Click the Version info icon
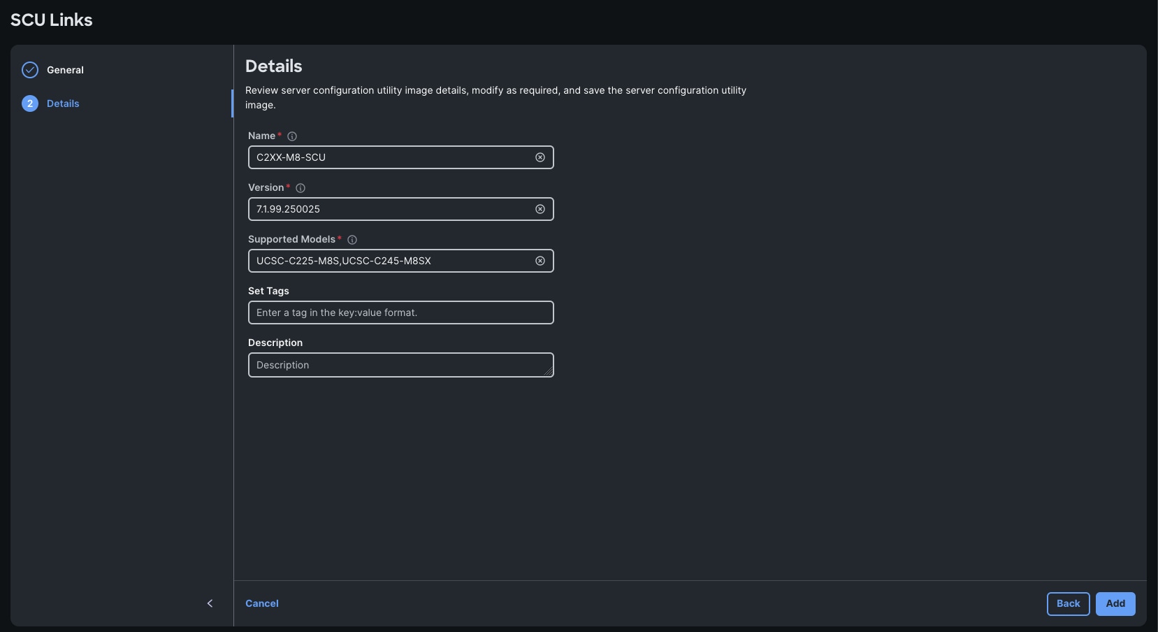The width and height of the screenshot is (1158, 632). click(300, 188)
